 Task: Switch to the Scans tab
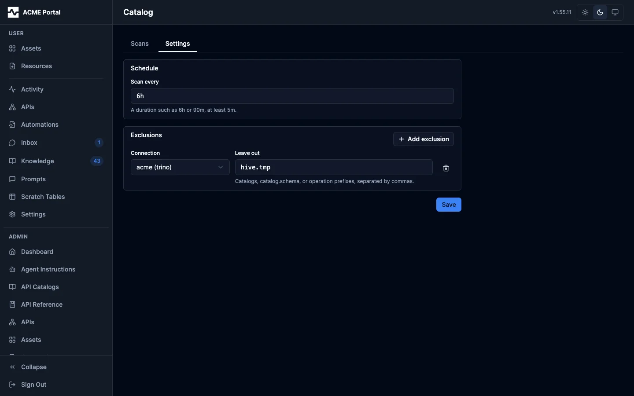point(140,44)
